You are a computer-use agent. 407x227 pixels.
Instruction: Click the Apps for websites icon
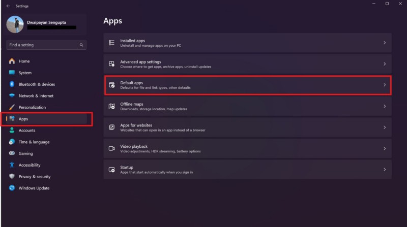112,127
